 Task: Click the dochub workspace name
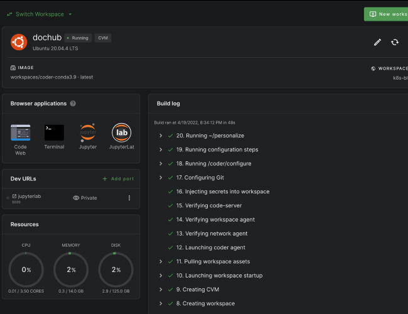click(x=47, y=38)
